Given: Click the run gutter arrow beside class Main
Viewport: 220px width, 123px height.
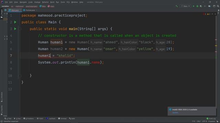Looking at the screenshot, I should pyautogui.click(x=15, y=22).
